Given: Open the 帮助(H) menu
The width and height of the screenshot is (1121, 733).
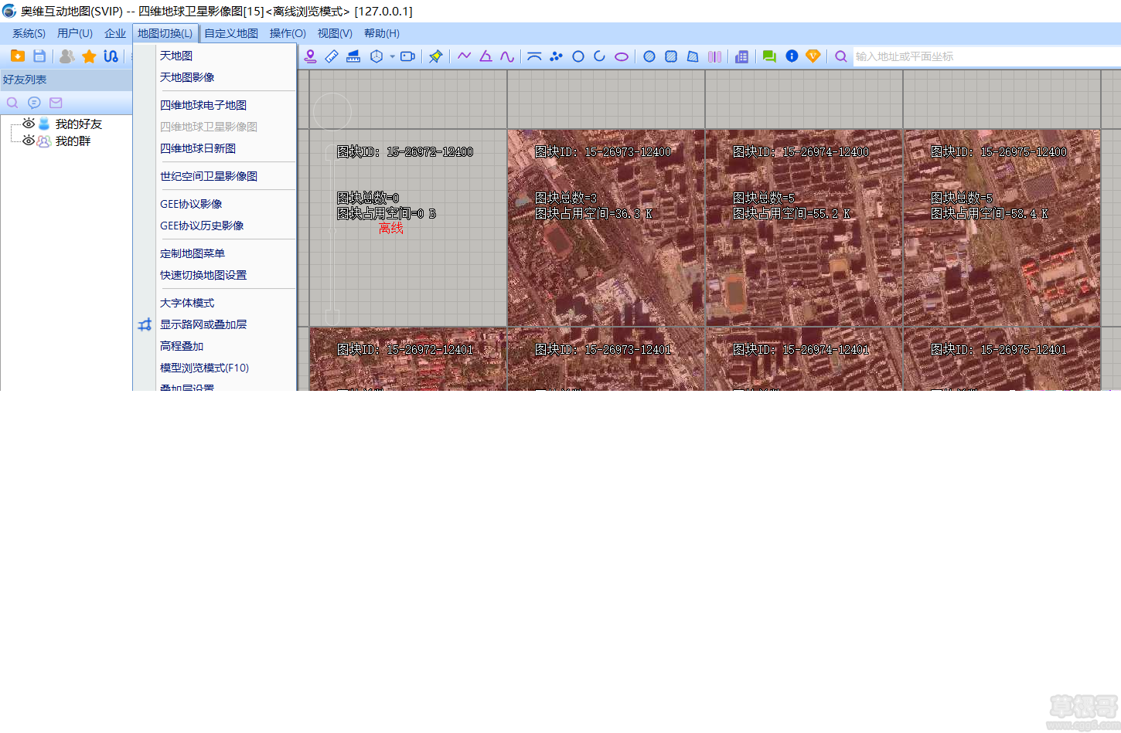Looking at the screenshot, I should click(x=382, y=33).
